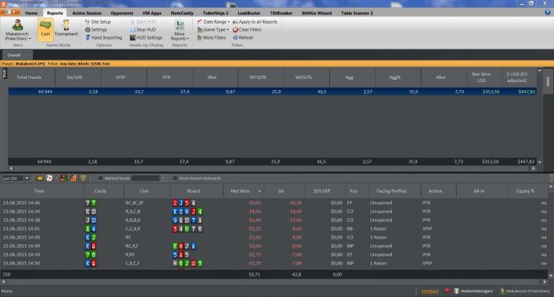The width and height of the screenshot is (554, 297).
Task: Select Cash game mode icon
Action: (45, 29)
